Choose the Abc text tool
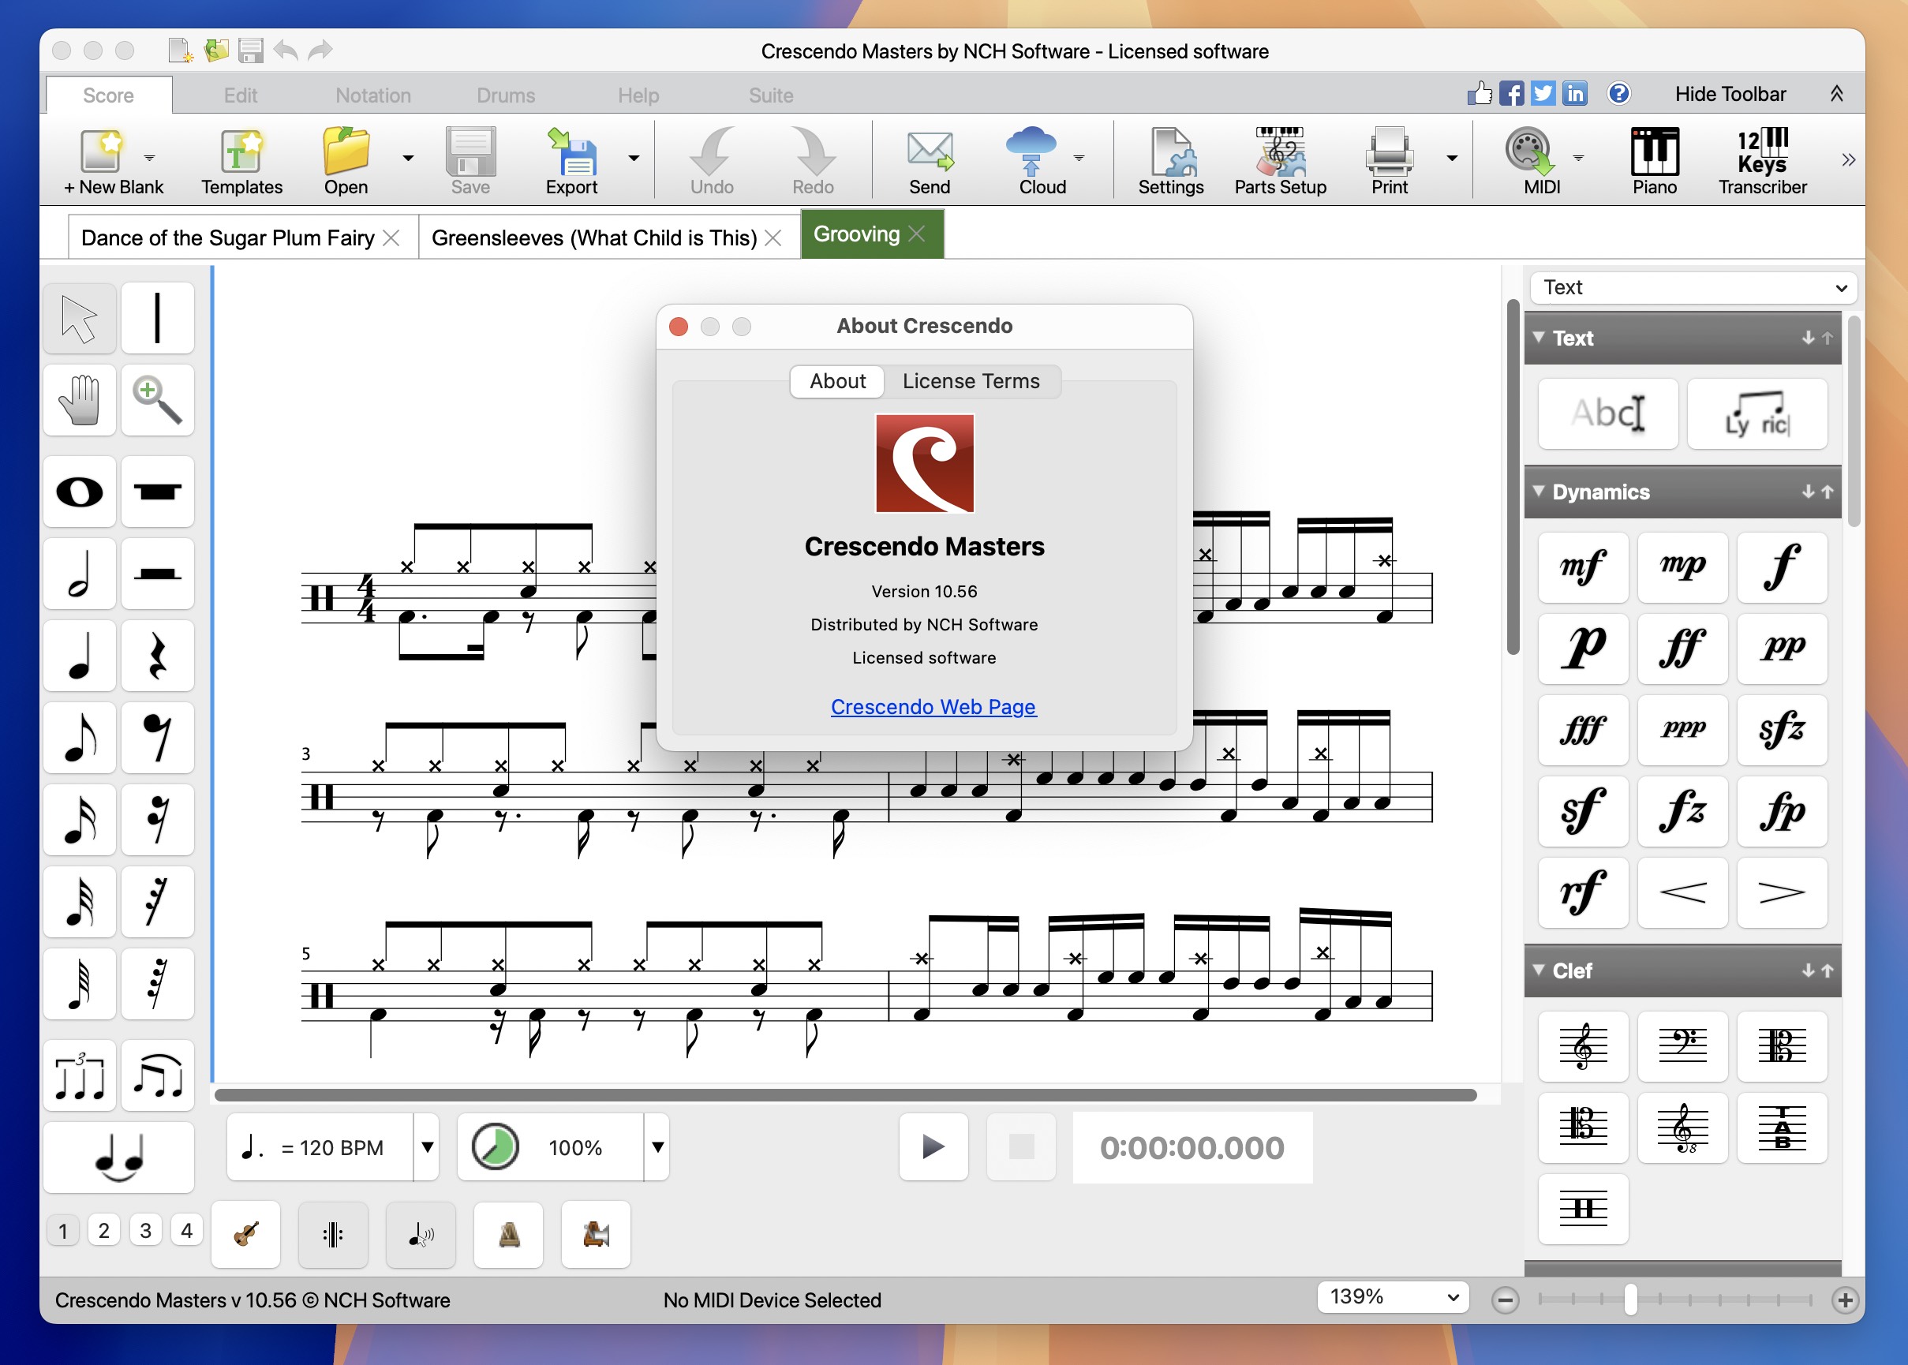1908x1365 pixels. pos(1608,413)
